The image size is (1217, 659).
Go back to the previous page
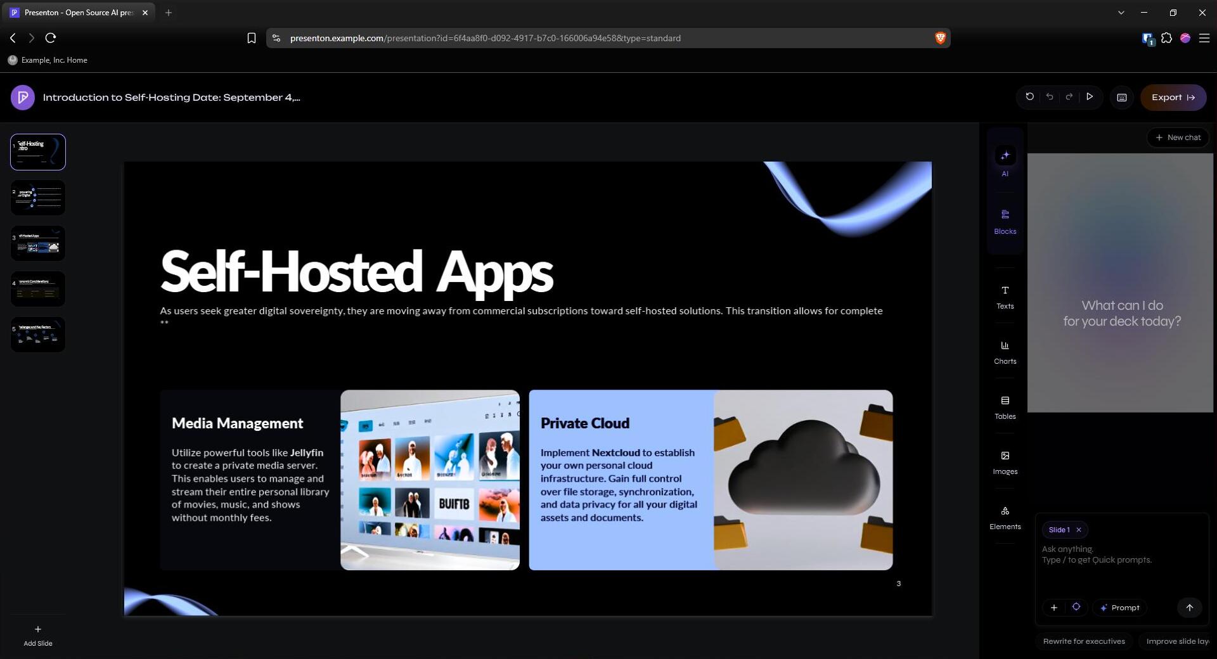[x=13, y=38]
